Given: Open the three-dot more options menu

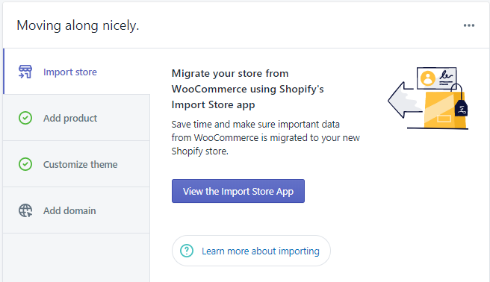Looking at the screenshot, I should [x=469, y=25].
